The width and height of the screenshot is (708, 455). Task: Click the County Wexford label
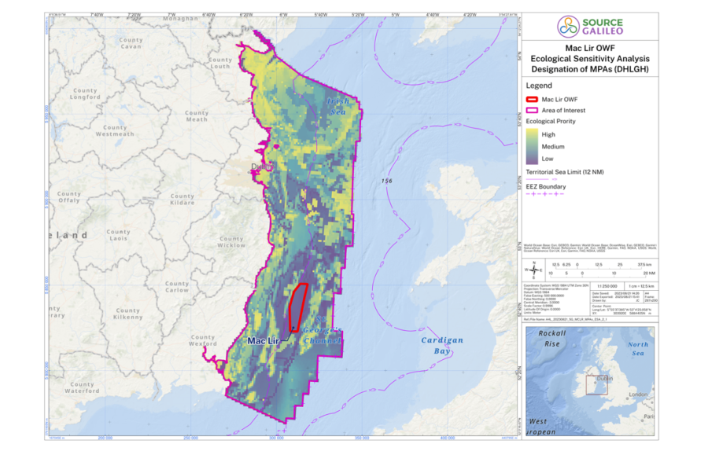pos(203,340)
